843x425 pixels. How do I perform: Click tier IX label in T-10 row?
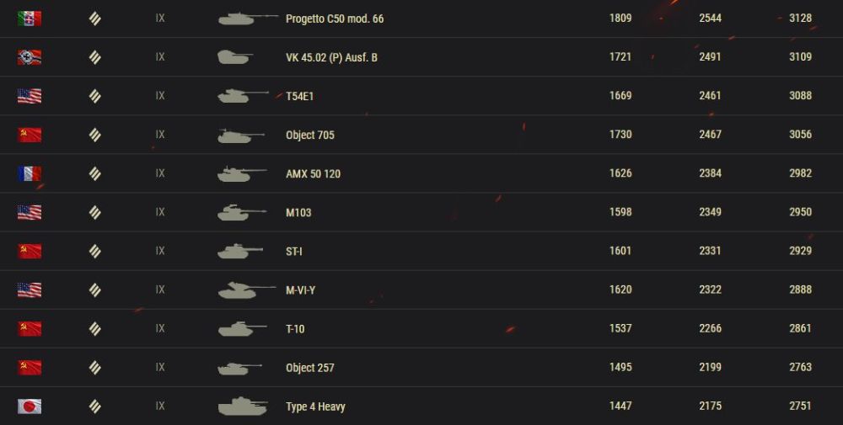[159, 328]
